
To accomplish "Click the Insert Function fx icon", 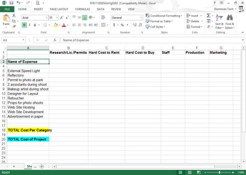I will click(x=55, y=40).
